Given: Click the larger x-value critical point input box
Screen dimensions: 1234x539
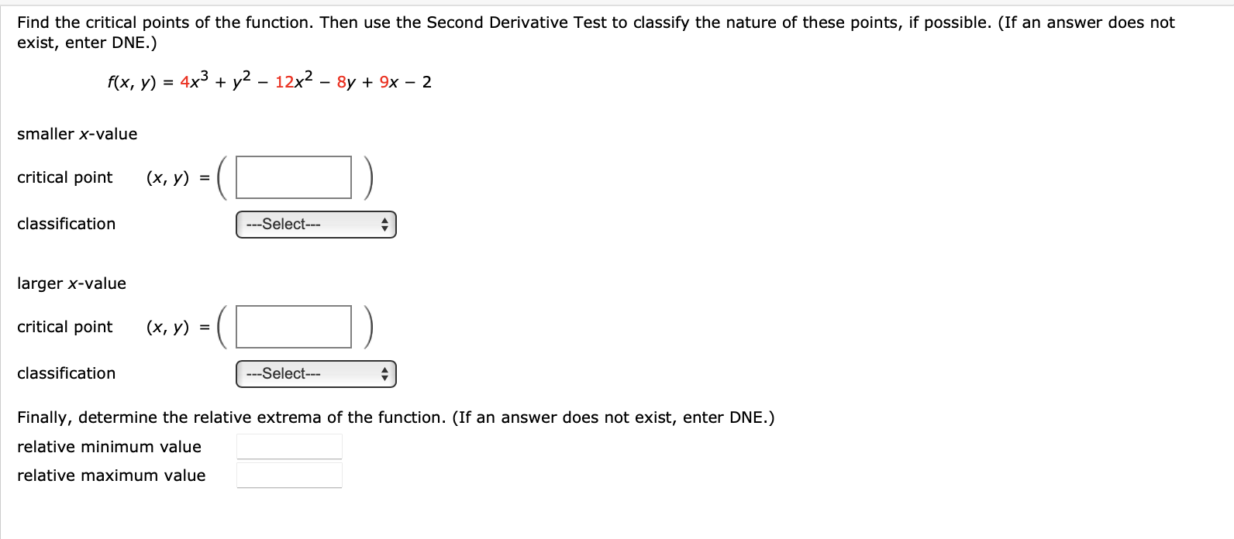Looking at the screenshot, I should 293,326.
